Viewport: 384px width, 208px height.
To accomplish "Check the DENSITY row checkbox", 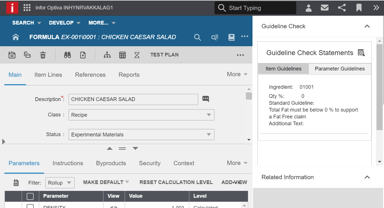I will pos(30,206).
